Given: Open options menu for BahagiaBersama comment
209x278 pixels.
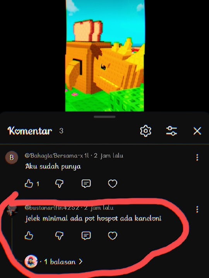Looking at the screenshot, I should point(197,157).
